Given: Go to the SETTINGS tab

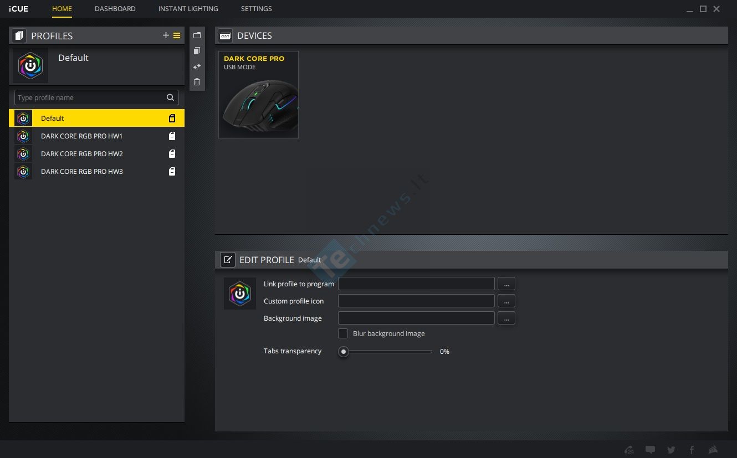Looking at the screenshot, I should coord(257,9).
